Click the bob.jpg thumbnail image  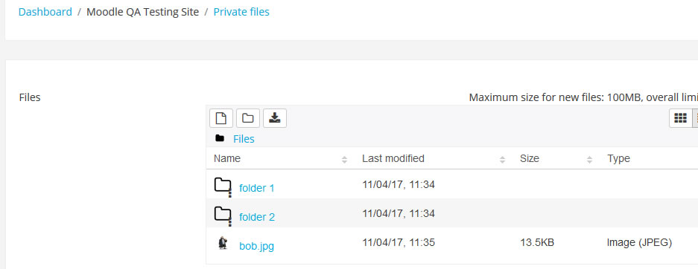(x=223, y=243)
